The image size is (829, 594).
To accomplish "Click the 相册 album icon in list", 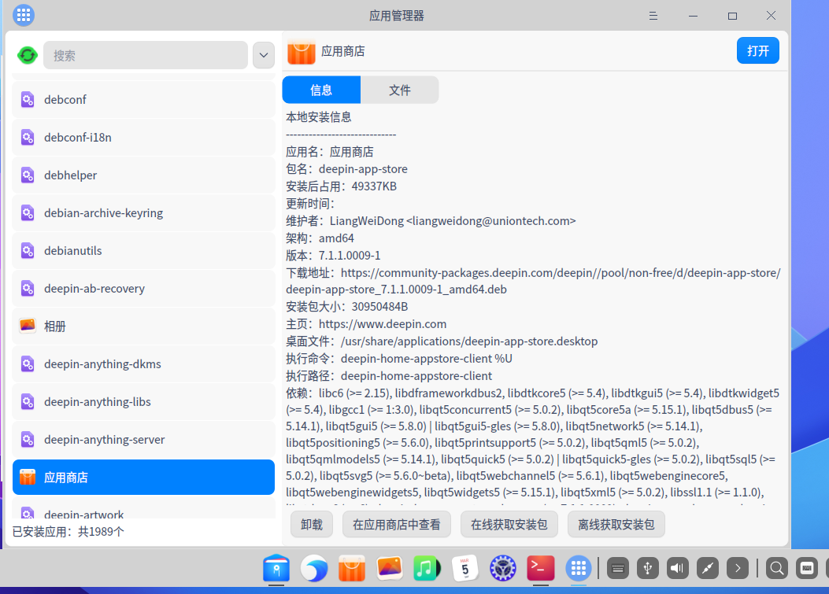I will tap(28, 326).
